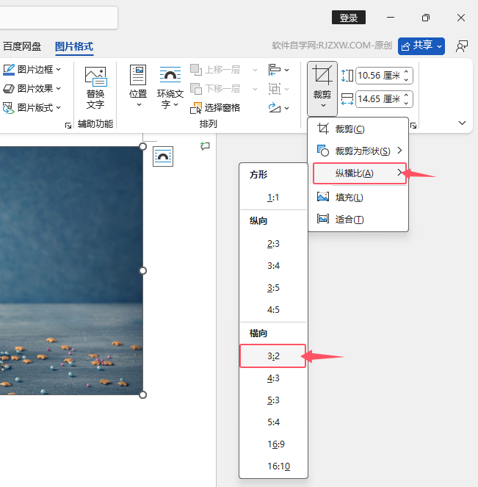Click the width field showing 14.65 厘米

(x=379, y=99)
